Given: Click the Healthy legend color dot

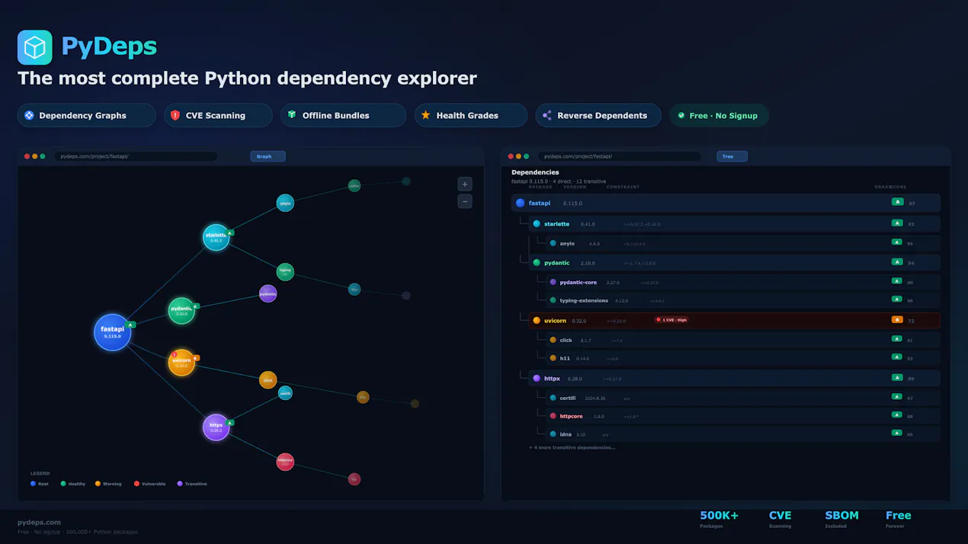Looking at the screenshot, I should click(x=63, y=483).
